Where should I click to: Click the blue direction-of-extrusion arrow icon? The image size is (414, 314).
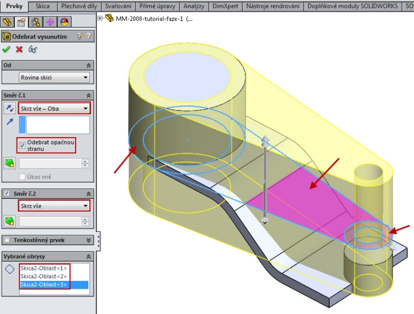coord(10,121)
